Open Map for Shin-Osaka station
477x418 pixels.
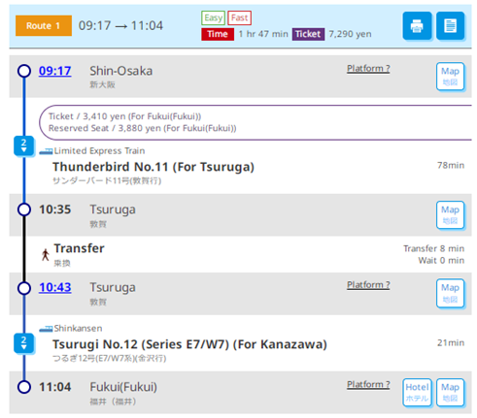pos(450,77)
